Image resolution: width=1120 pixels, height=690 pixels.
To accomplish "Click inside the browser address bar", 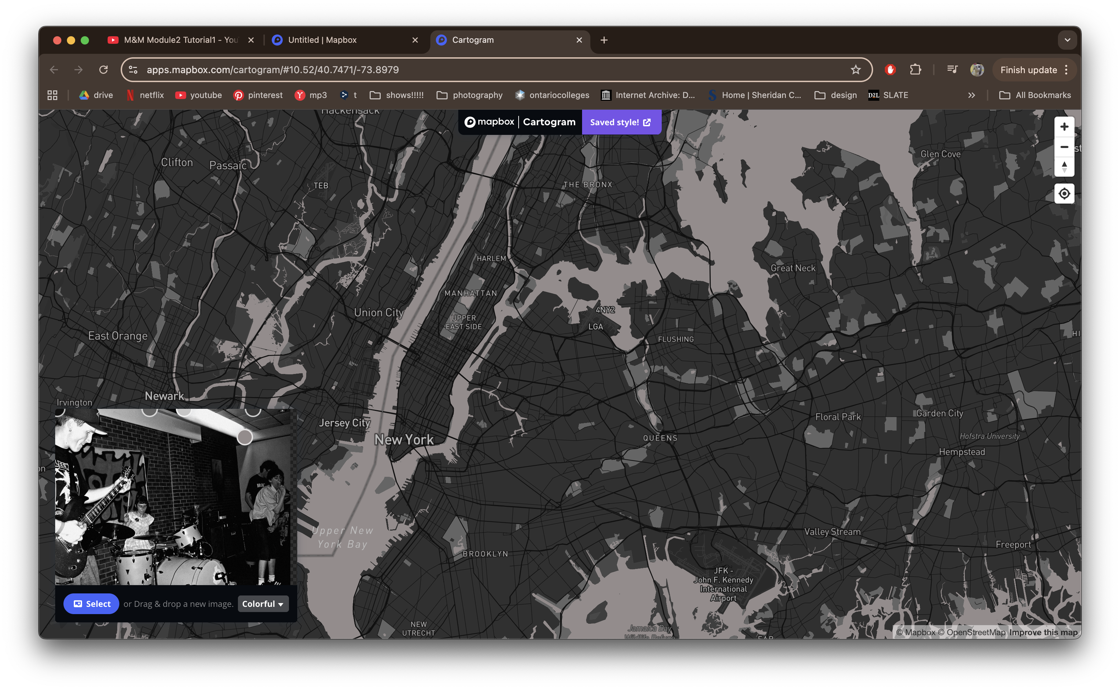I will 319,69.
